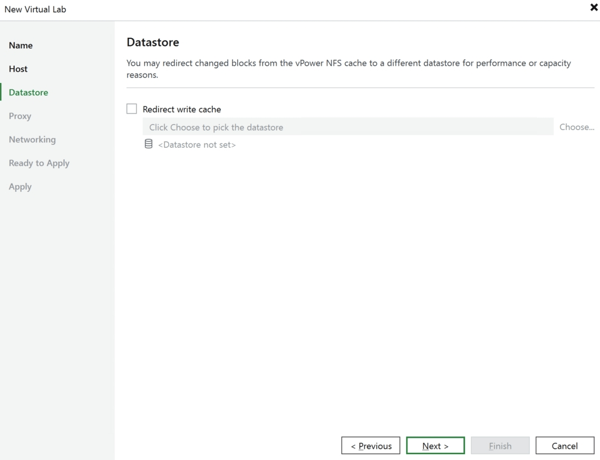The width and height of the screenshot is (600, 460).
Task: Go to Ready to Apply step
Action: [x=39, y=164]
